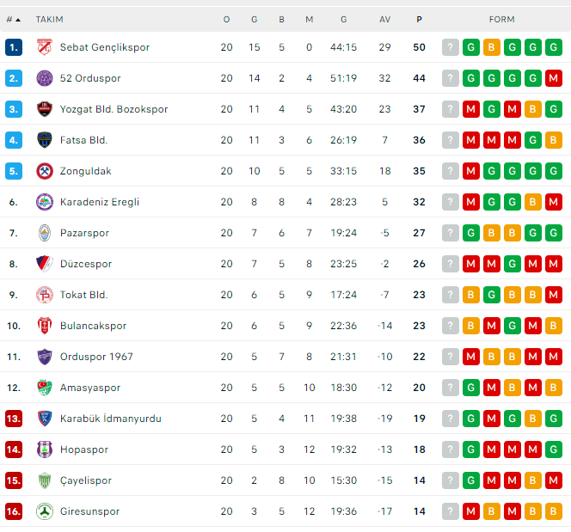Click the Fatsa Bld. team crest
The width and height of the screenshot is (571, 532).
(45, 140)
